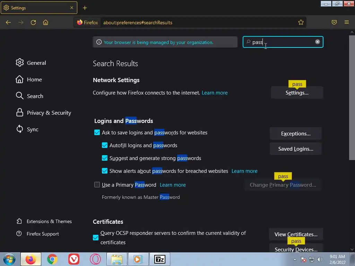Click the Logins and Passwords heading

pyautogui.click(x=124, y=121)
